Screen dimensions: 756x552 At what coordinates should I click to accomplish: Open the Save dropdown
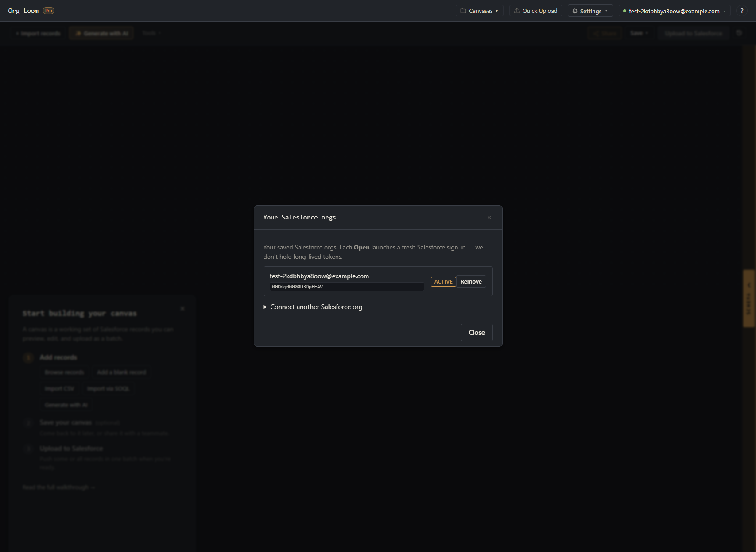click(x=639, y=33)
